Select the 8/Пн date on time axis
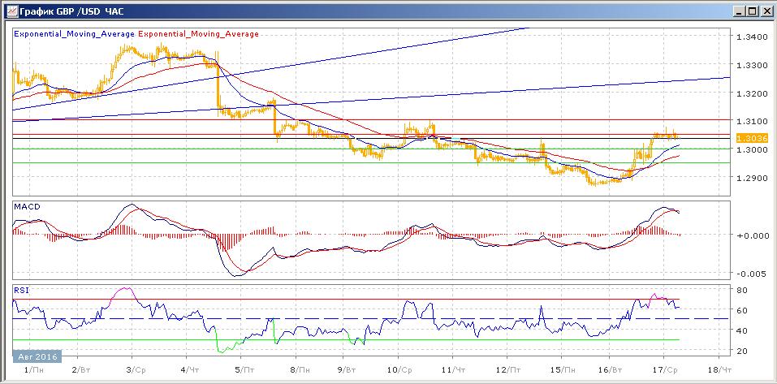 point(299,370)
